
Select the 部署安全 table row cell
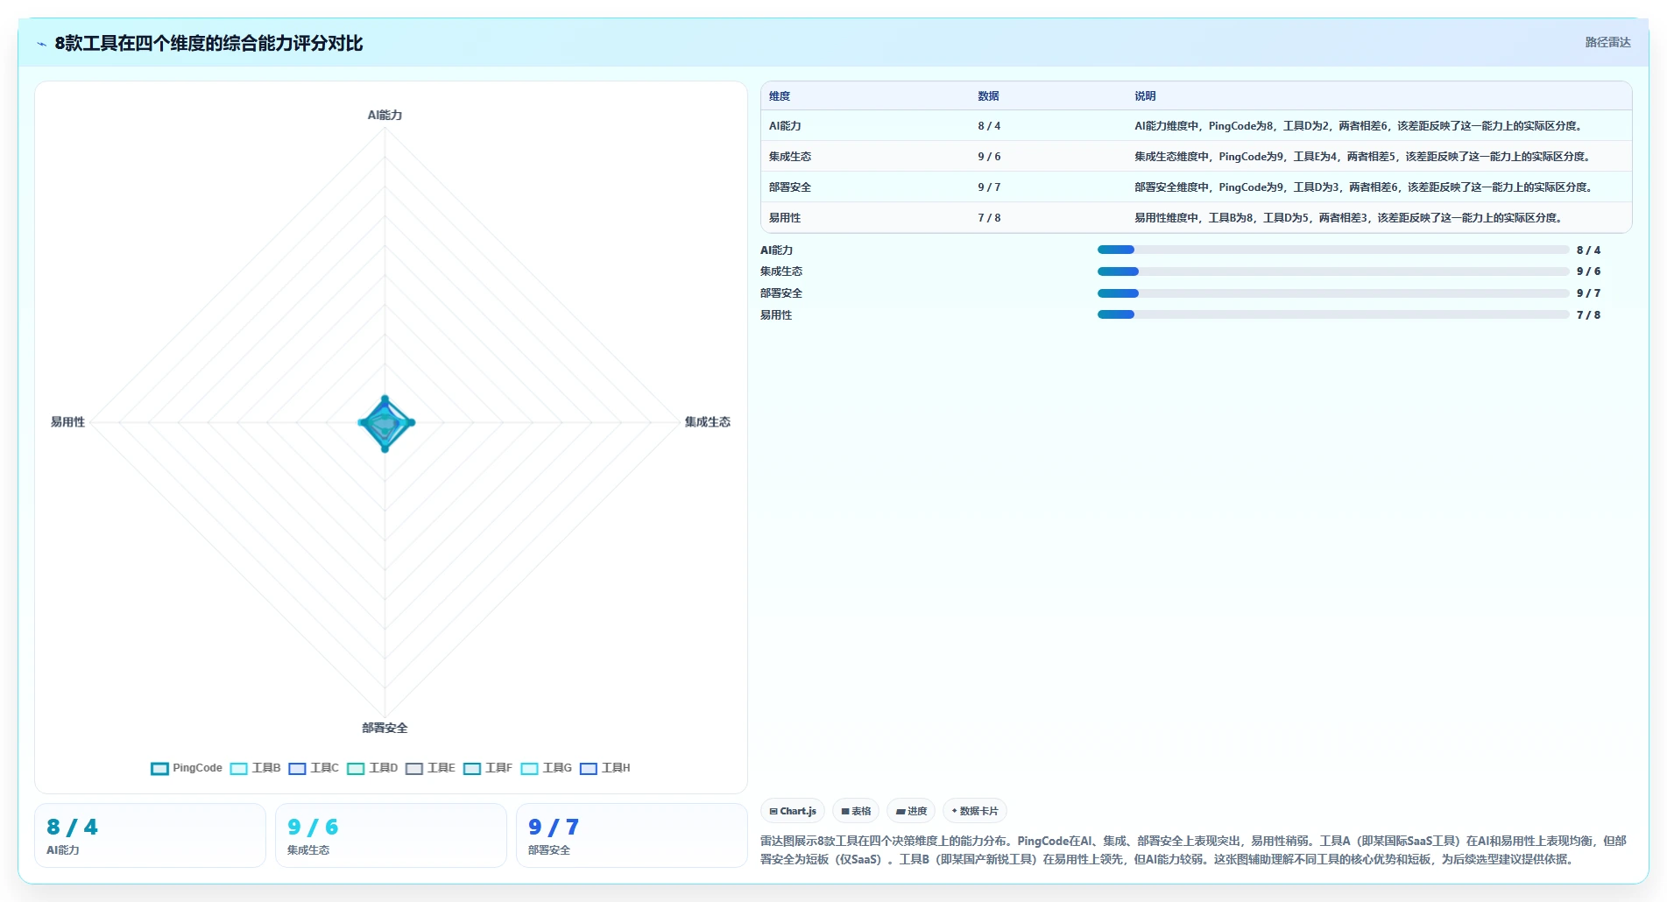(790, 187)
